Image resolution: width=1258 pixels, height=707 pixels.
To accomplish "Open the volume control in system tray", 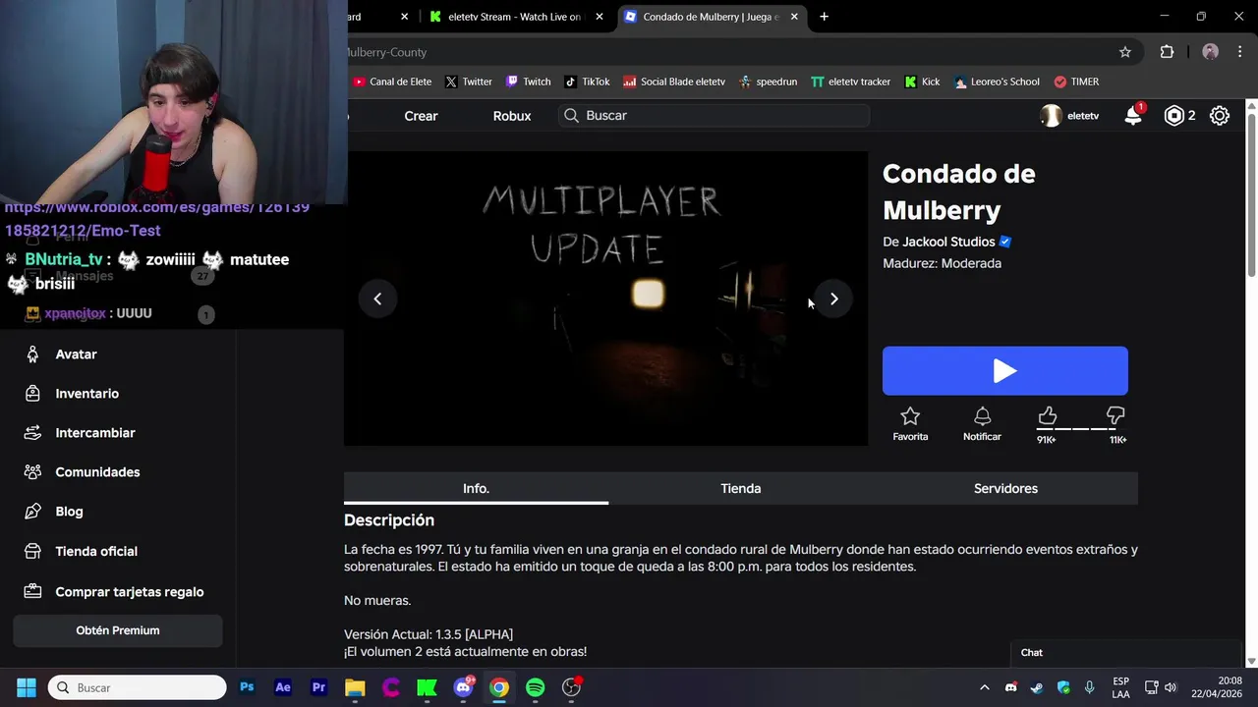I will click(x=1171, y=687).
